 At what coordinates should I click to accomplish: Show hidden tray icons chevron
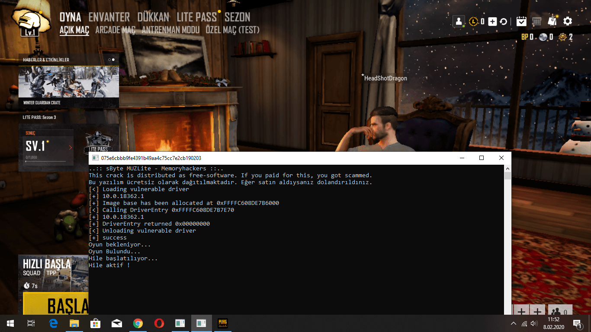coord(514,323)
